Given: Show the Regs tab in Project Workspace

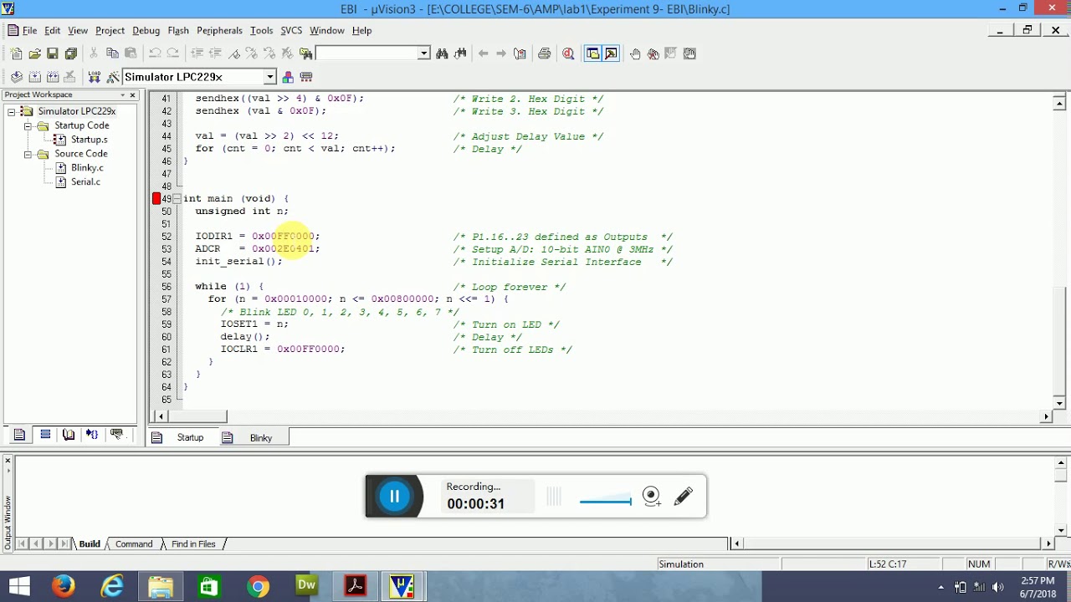Looking at the screenshot, I should (45, 435).
